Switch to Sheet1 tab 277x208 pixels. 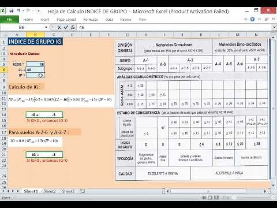click(31, 191)
